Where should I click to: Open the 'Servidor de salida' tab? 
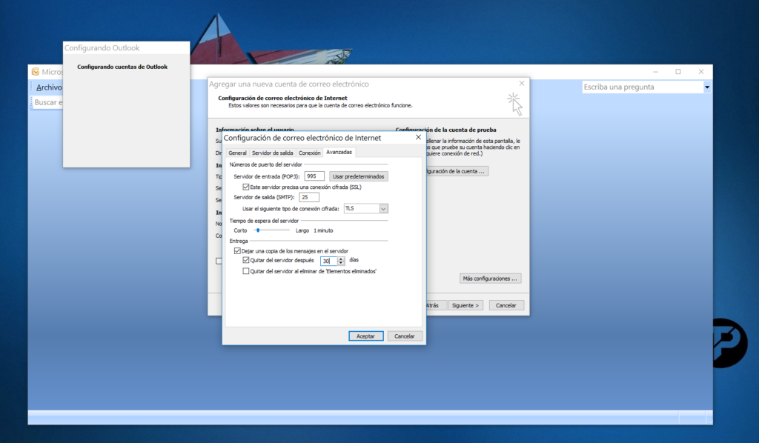coord(272,153)
